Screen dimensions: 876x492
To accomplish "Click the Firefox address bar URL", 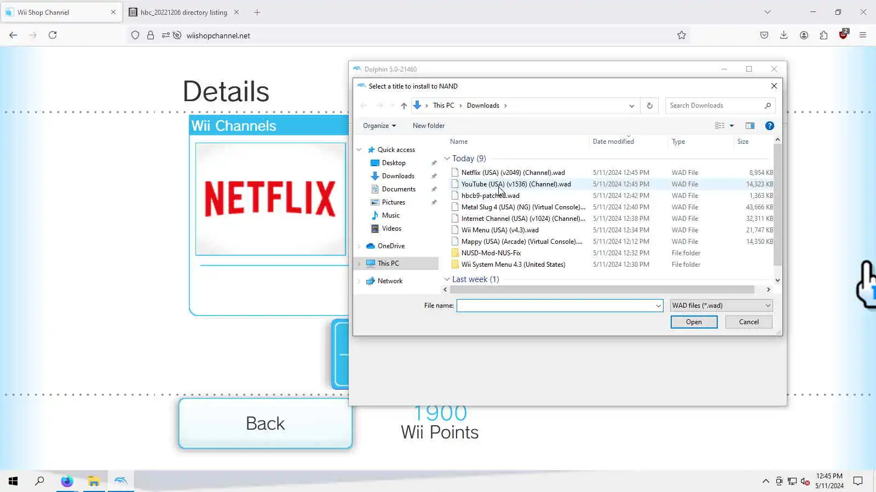I will (x=218, y=36).
